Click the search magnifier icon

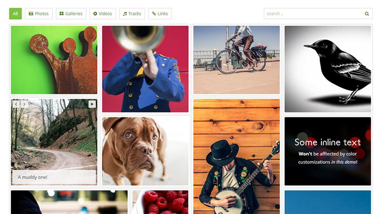(x=367, y=14)
